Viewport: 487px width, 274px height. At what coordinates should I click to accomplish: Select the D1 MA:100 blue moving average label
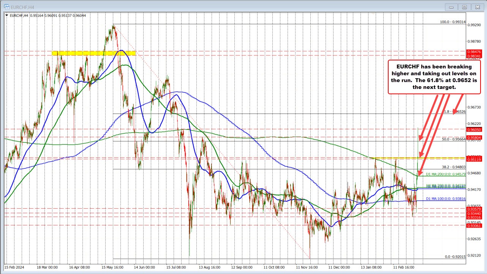tap(445, 199)
